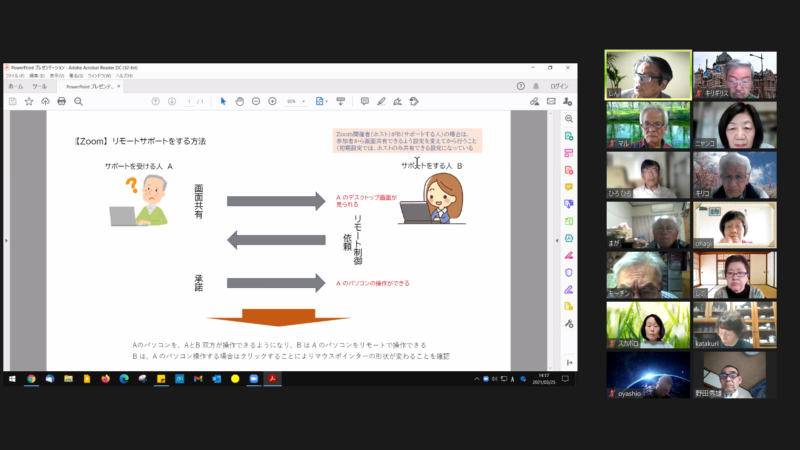This screenshot has width=800, height=450.
Task: Expand the fit page options dropdown
Action: coord(327,101)
